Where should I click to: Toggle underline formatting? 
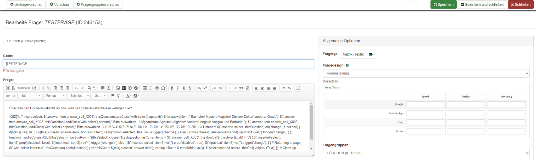click(x=184, y=88)
